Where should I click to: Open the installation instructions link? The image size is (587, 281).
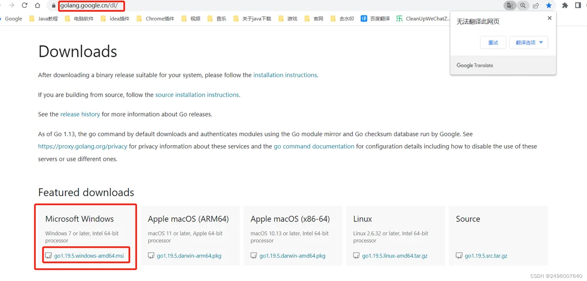pyautogui.click(x=285, y=75)
